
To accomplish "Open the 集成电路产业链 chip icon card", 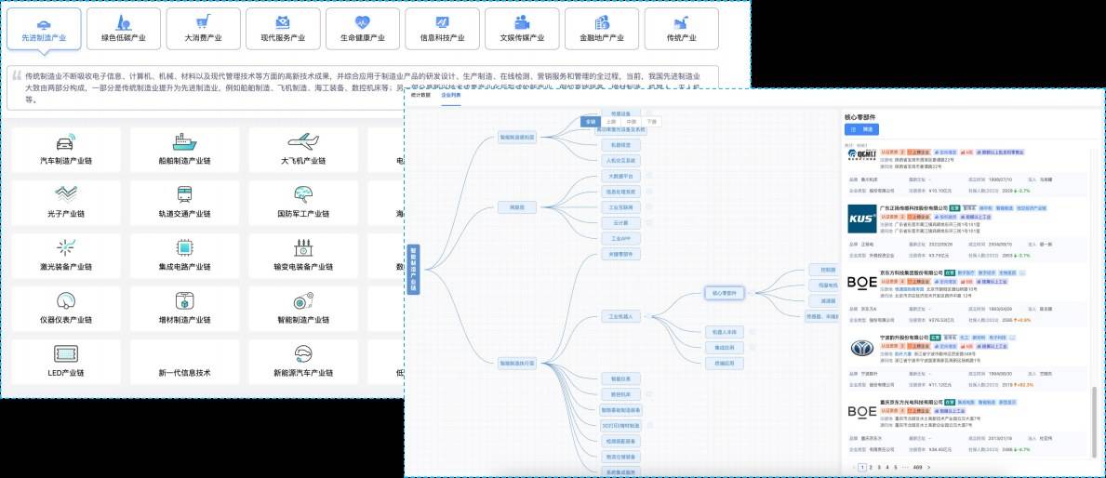I will (185, 255).
